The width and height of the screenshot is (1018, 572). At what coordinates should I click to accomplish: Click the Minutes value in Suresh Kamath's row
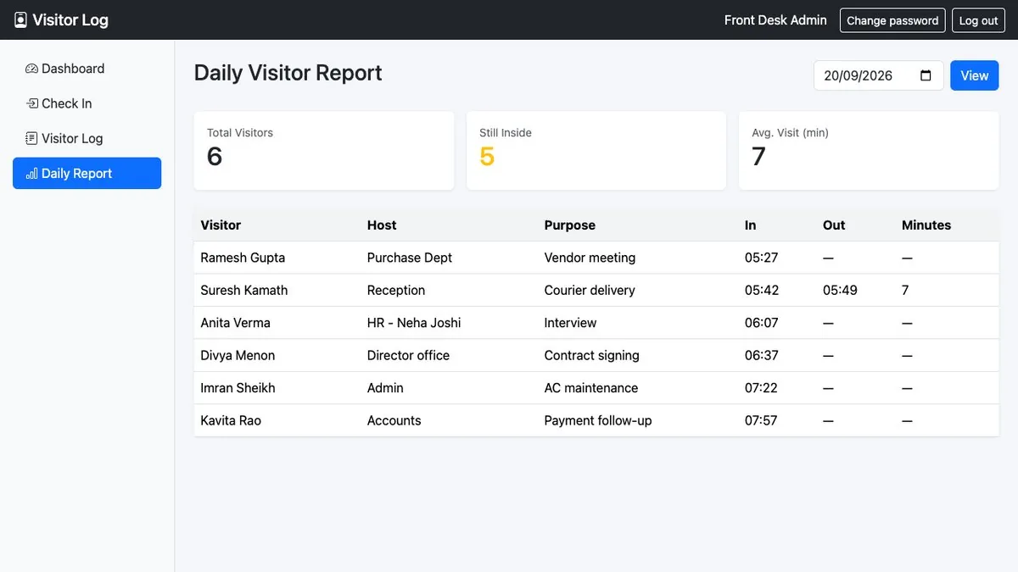(x=905, y=290)
